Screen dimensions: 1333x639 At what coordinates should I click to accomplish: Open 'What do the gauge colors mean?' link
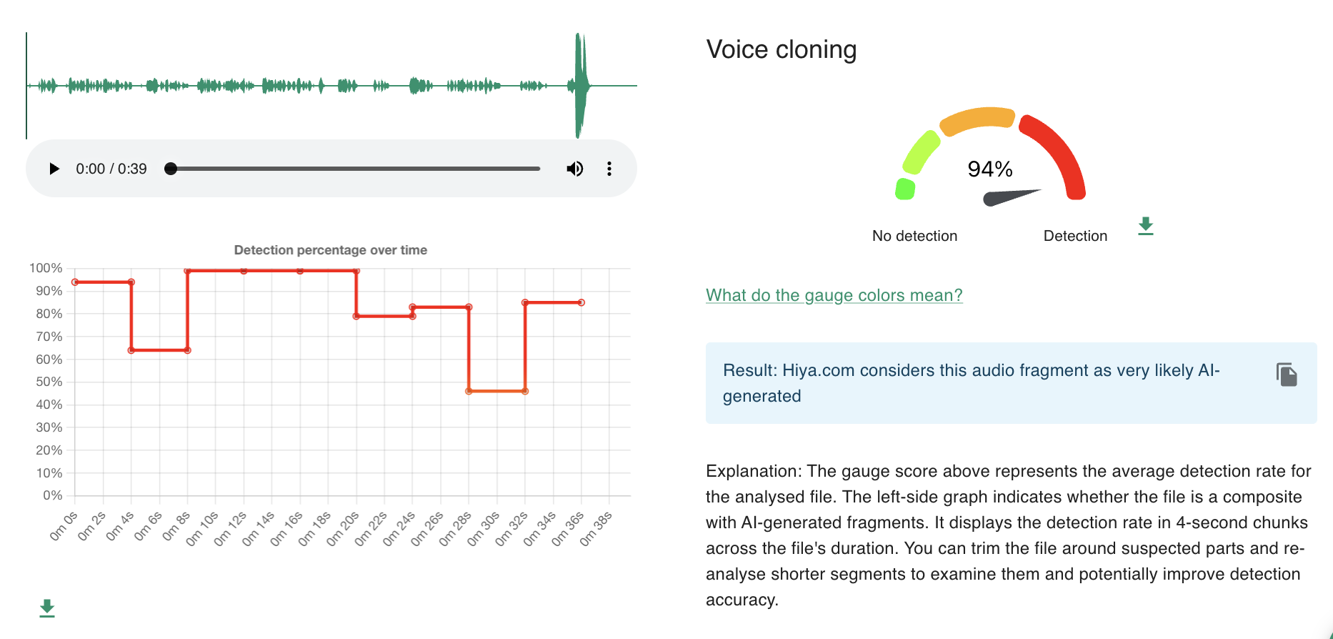(x=834, y=295)
